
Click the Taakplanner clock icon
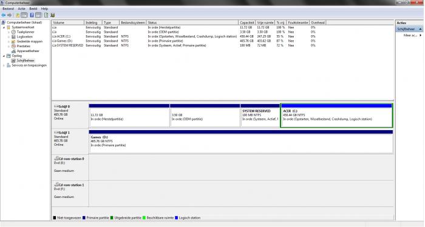coord(13,32)
